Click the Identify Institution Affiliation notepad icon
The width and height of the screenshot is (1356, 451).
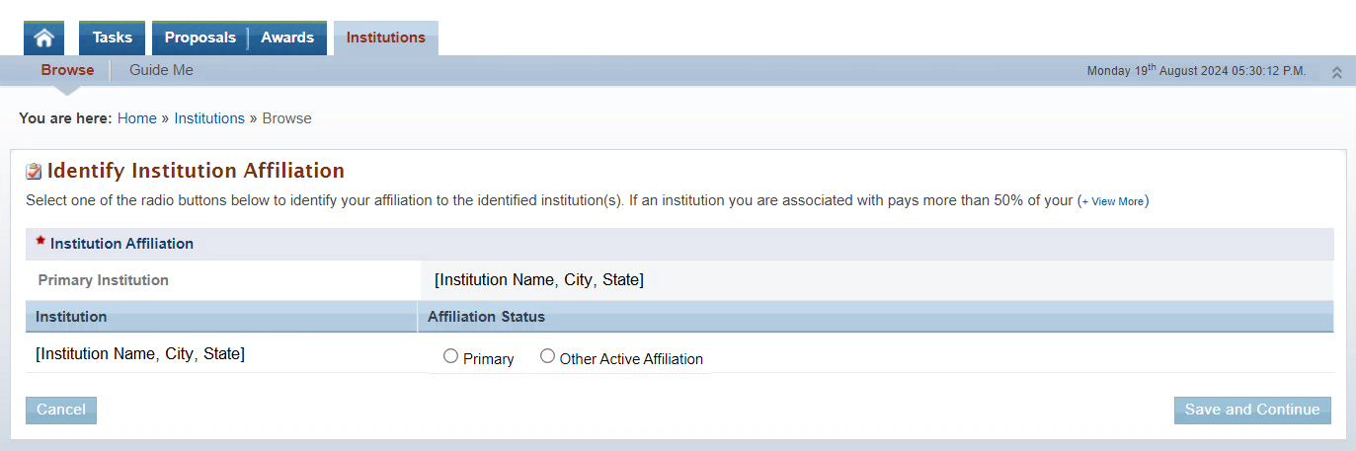coord(35,171)
